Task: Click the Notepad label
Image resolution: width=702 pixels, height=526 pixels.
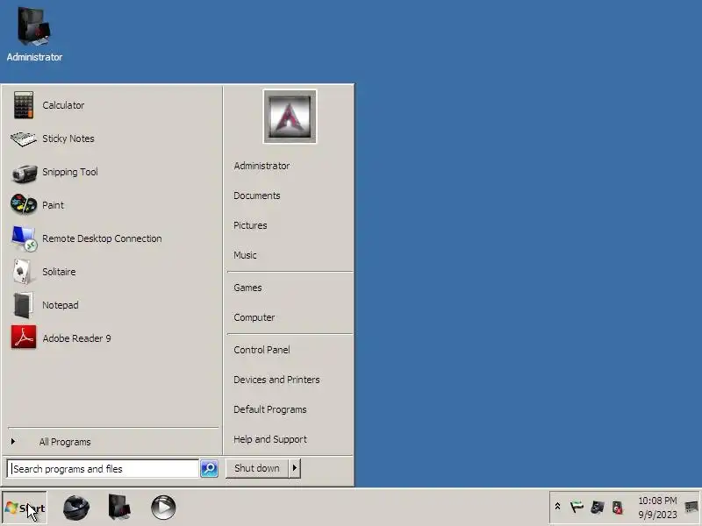Action: [x=60, y=305]
